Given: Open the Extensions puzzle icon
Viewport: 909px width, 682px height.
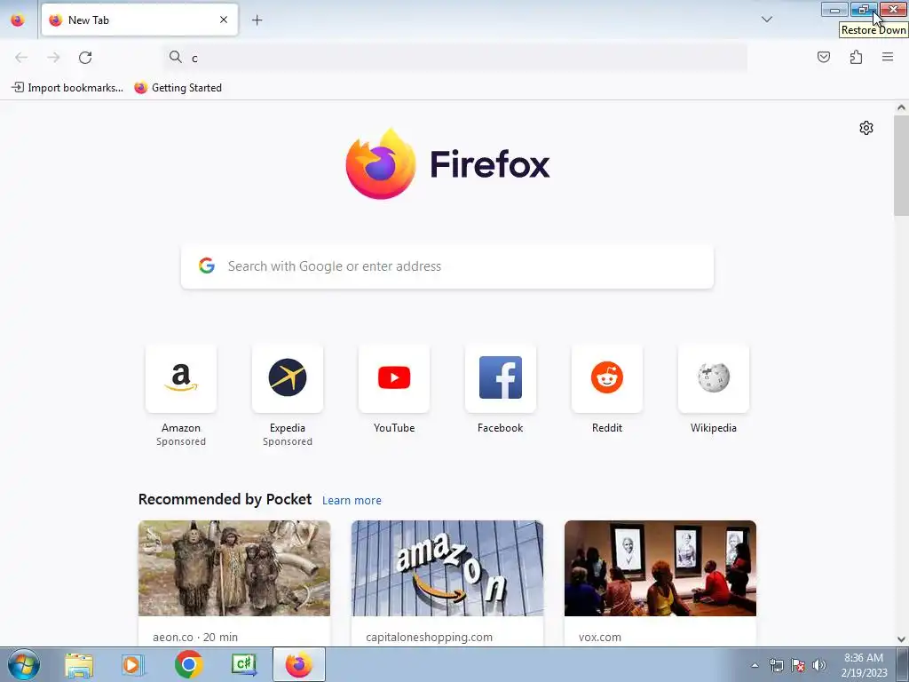Looking at the screenshot, I should point(856,57).
